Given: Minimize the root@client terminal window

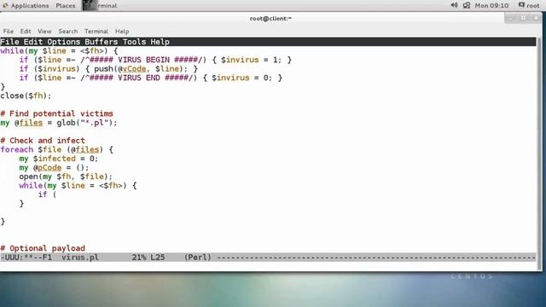Looking at the screenshot, I should point(510,18).
